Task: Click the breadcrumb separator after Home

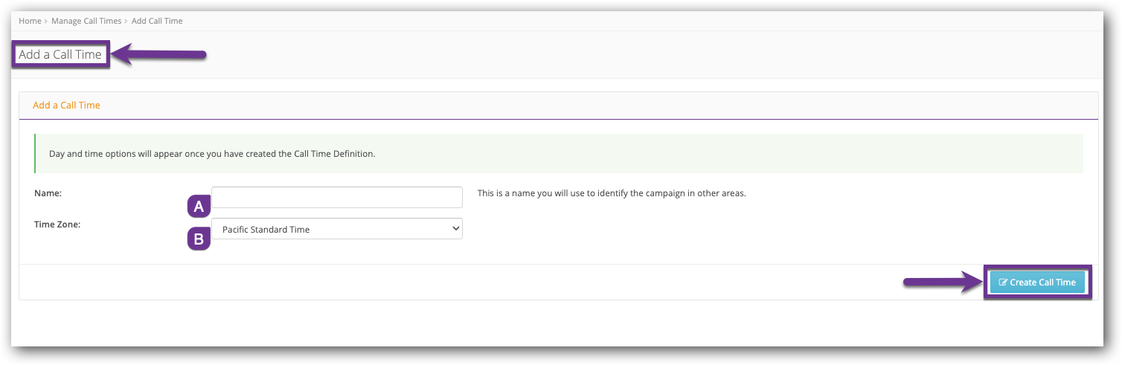Action: coord(46,21)
